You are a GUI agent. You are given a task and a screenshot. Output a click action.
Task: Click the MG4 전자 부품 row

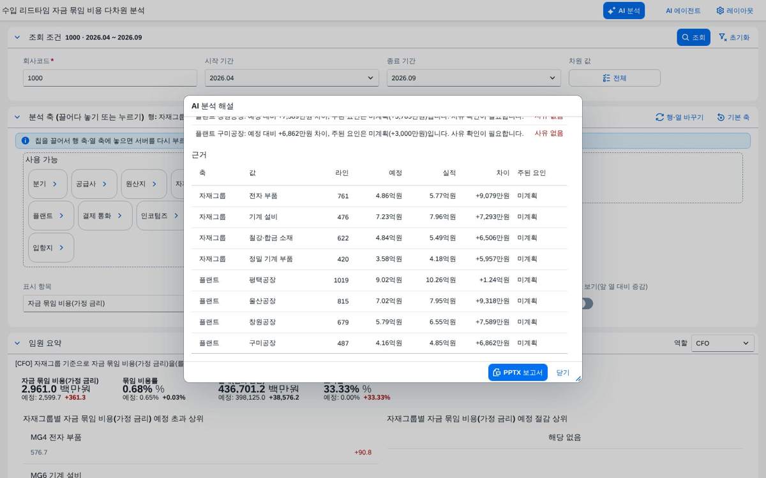coord(200,445)
